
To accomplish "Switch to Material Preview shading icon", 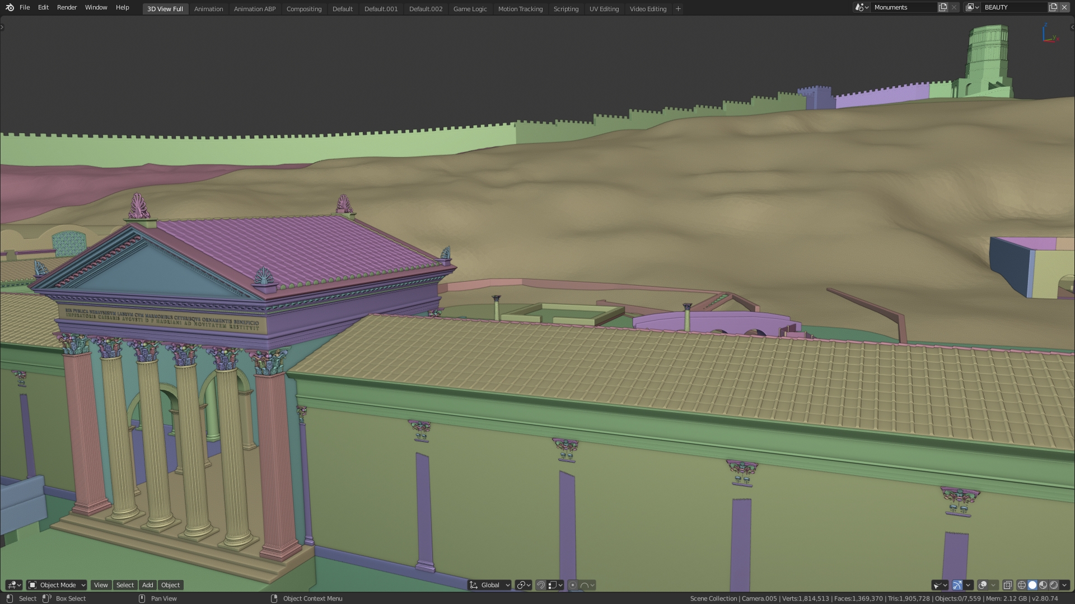I will coord(1043,585).
